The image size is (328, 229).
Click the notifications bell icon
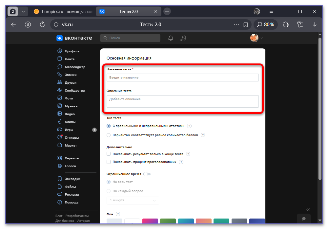[x=171, y=38]
